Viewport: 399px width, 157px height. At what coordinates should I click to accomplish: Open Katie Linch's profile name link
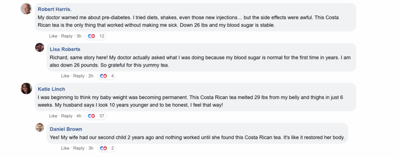pyautogui.click(x=51, y=89)
